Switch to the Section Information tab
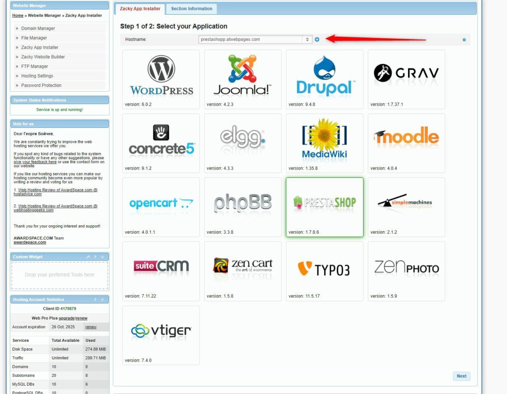This screenshot has width=507, height=394. coord(191,8)
